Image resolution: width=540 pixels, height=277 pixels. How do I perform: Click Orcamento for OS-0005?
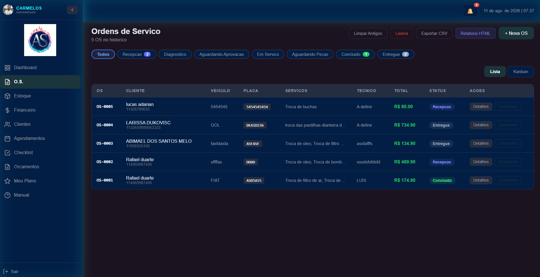(x=508, y=107)
